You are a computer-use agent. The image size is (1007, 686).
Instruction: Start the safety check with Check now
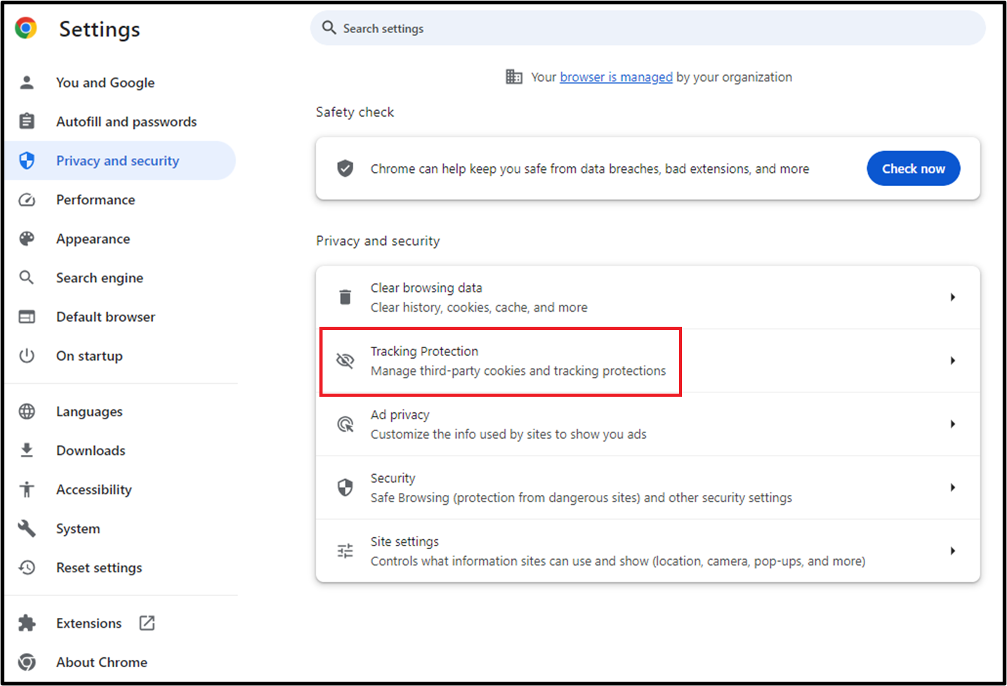point(913,168)
